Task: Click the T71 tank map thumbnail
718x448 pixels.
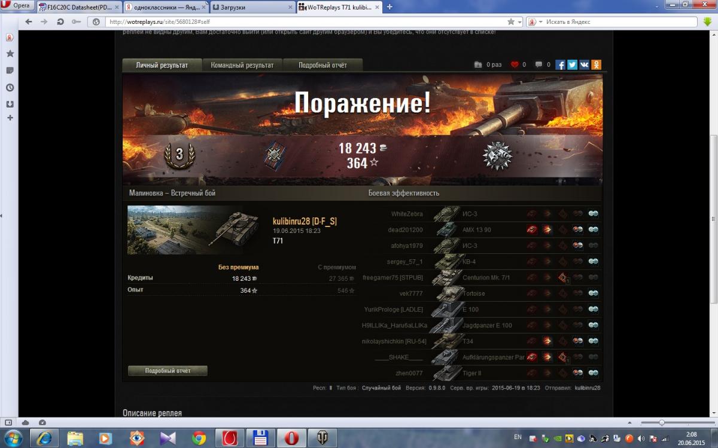Action: [x=193, y=230]
